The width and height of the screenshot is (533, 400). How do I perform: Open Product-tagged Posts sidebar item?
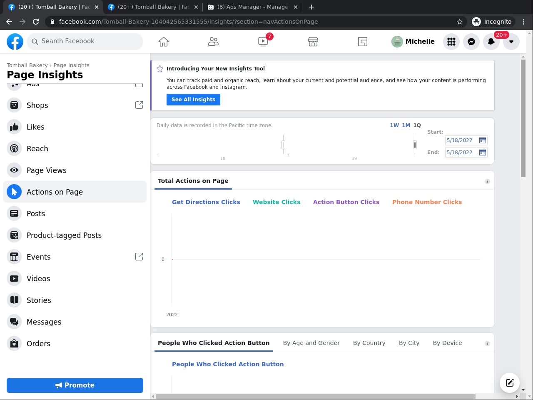[75, 235]
